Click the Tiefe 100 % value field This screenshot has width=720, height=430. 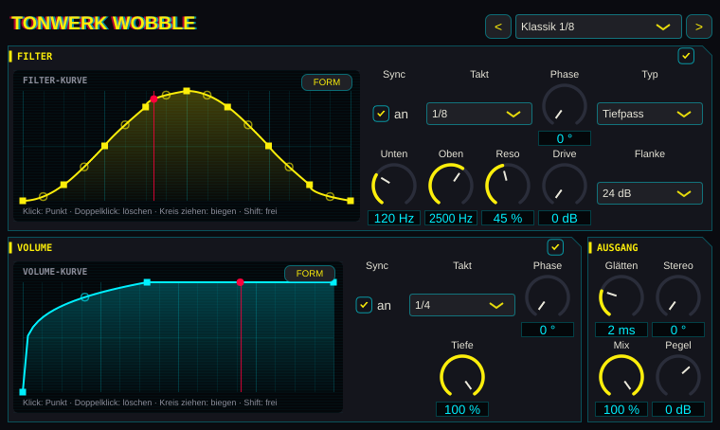tap(462, 409)
